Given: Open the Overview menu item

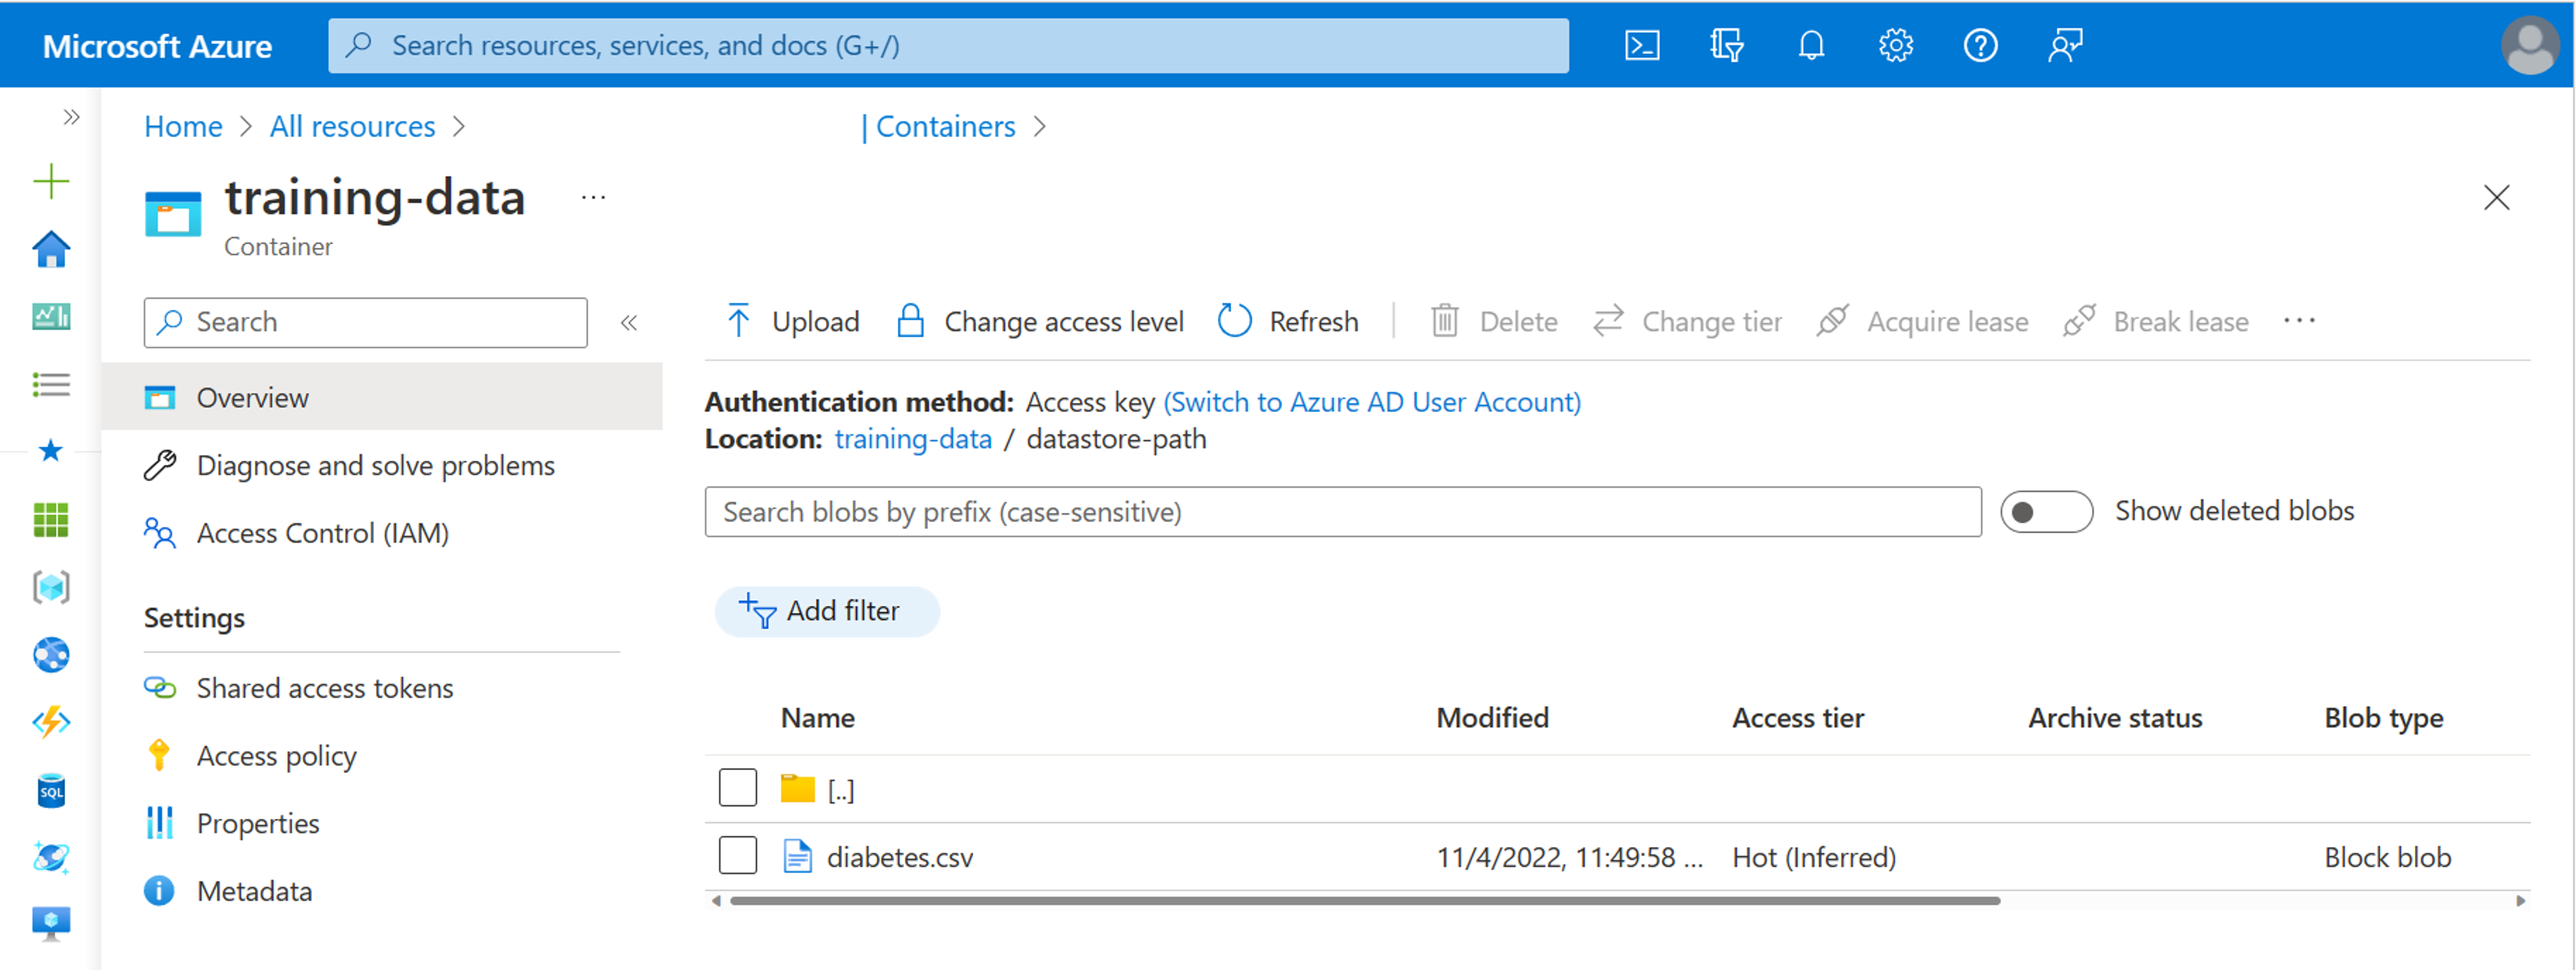Looking at the screenshot, I should tap(255, 396).
